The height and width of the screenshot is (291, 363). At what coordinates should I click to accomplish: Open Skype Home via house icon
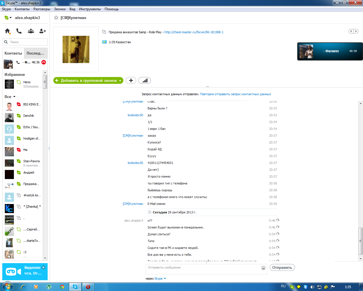(x=7, y=31)
